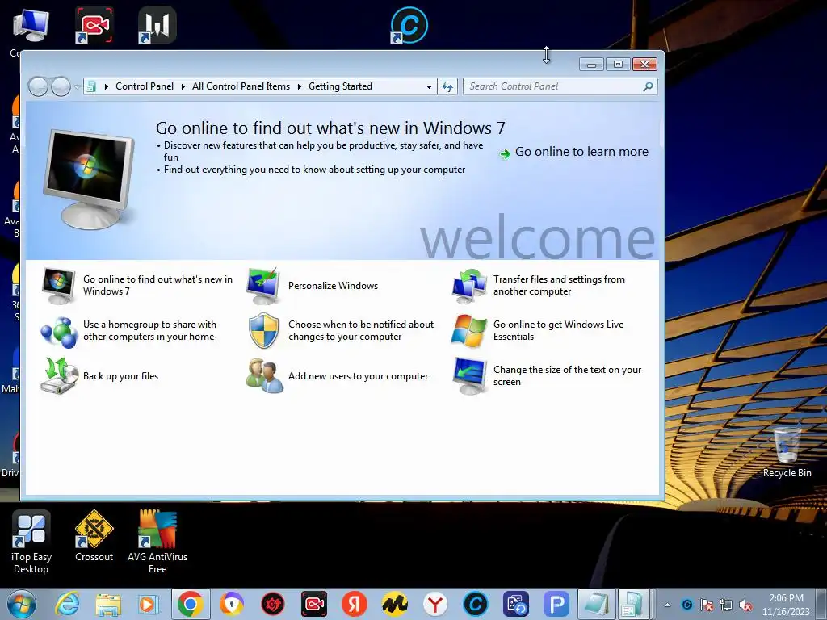Open AVG AntiVirus Free shortcut
The height and width of the screenshot is (620, 827).
(157, 542)
